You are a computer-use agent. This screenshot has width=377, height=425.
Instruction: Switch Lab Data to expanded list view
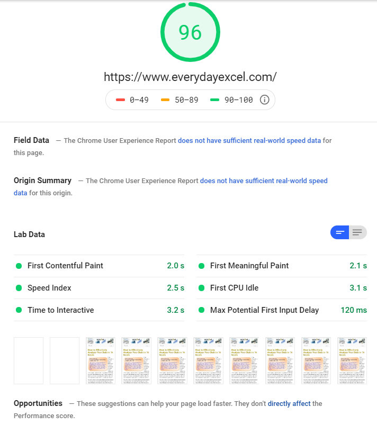[358, 232]
